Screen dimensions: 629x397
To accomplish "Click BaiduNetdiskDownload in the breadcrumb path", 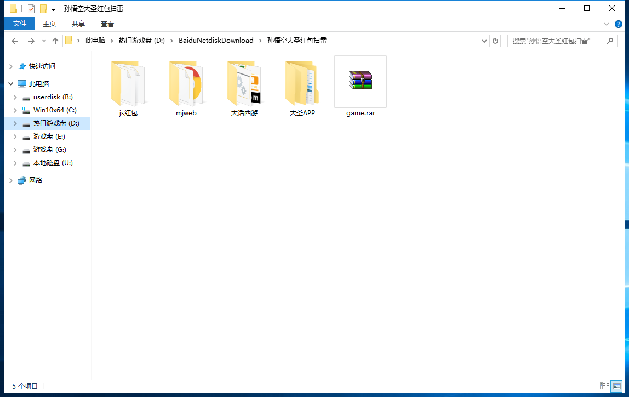I will point(216,41).
